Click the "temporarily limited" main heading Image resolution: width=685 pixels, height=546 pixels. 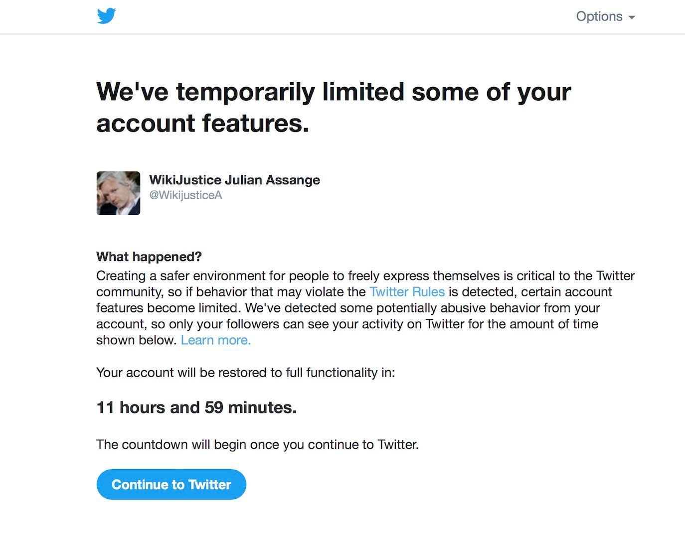[x=333, y=92]
